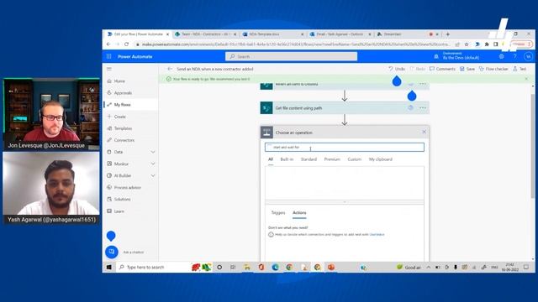
Task: Reload the page with browser refresh
Action: (127, 44)
